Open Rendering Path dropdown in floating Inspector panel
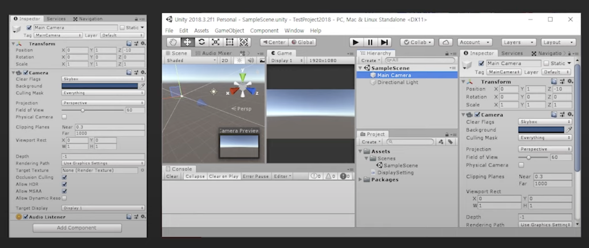The width and height of the screenshot is (589, 248). (x=103, y=163)
